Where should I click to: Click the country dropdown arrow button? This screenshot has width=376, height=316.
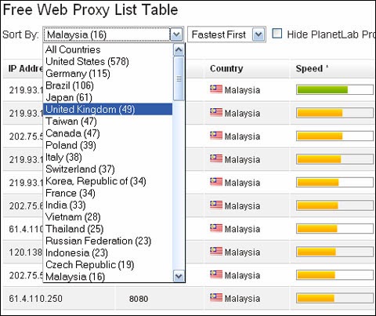(176, 35)
